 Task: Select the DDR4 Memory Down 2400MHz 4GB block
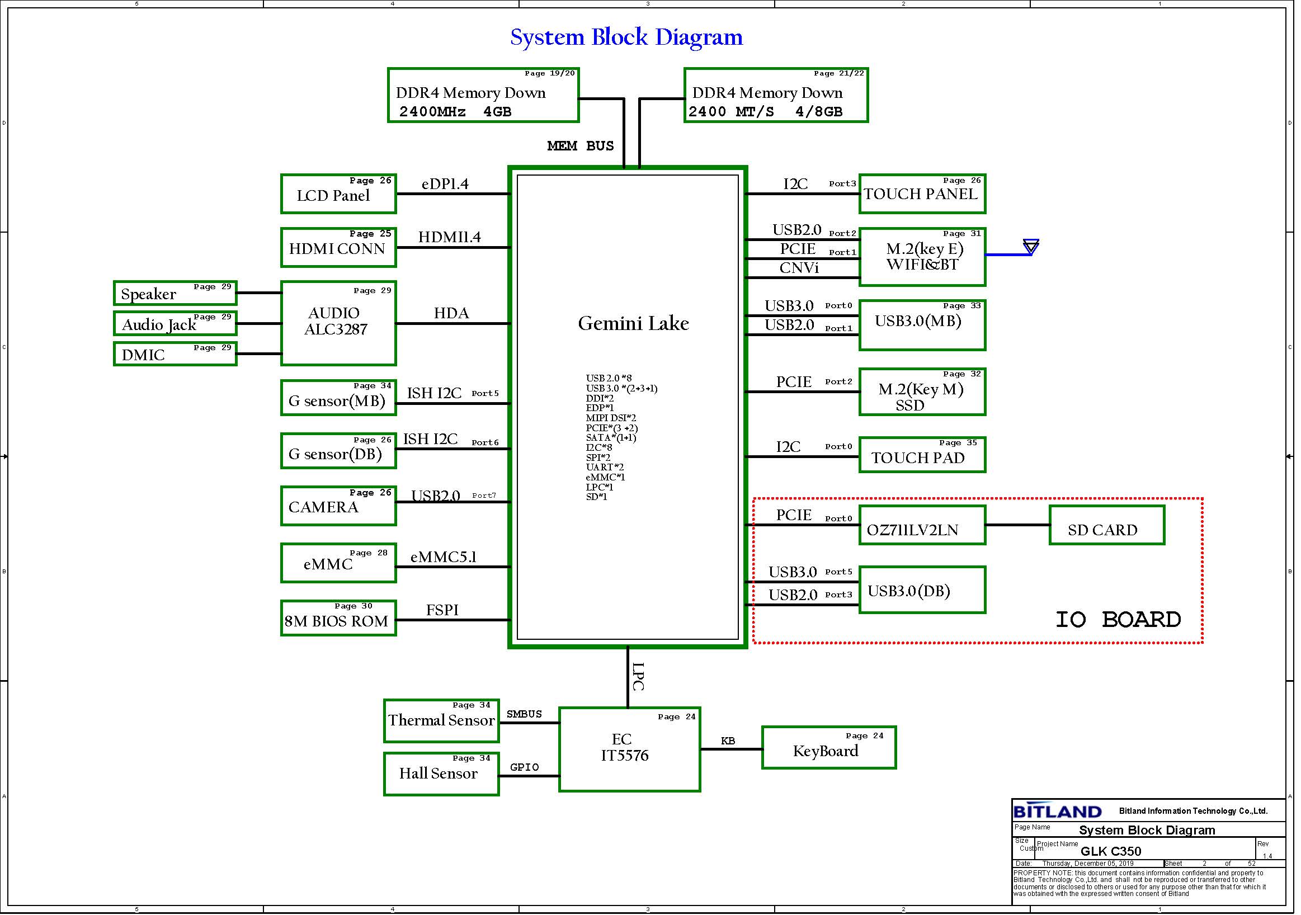click(483, 95)
